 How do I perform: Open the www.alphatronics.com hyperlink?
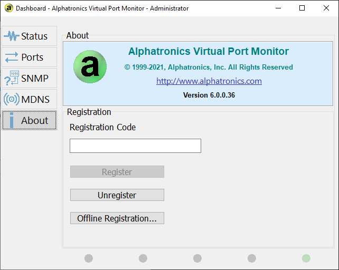[209, 81]
